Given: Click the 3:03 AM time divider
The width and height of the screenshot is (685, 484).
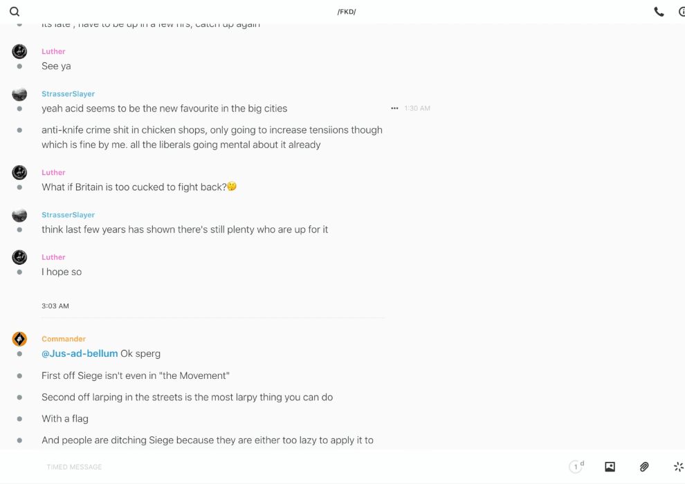Looking at the screenshot, I should [55, 306].
